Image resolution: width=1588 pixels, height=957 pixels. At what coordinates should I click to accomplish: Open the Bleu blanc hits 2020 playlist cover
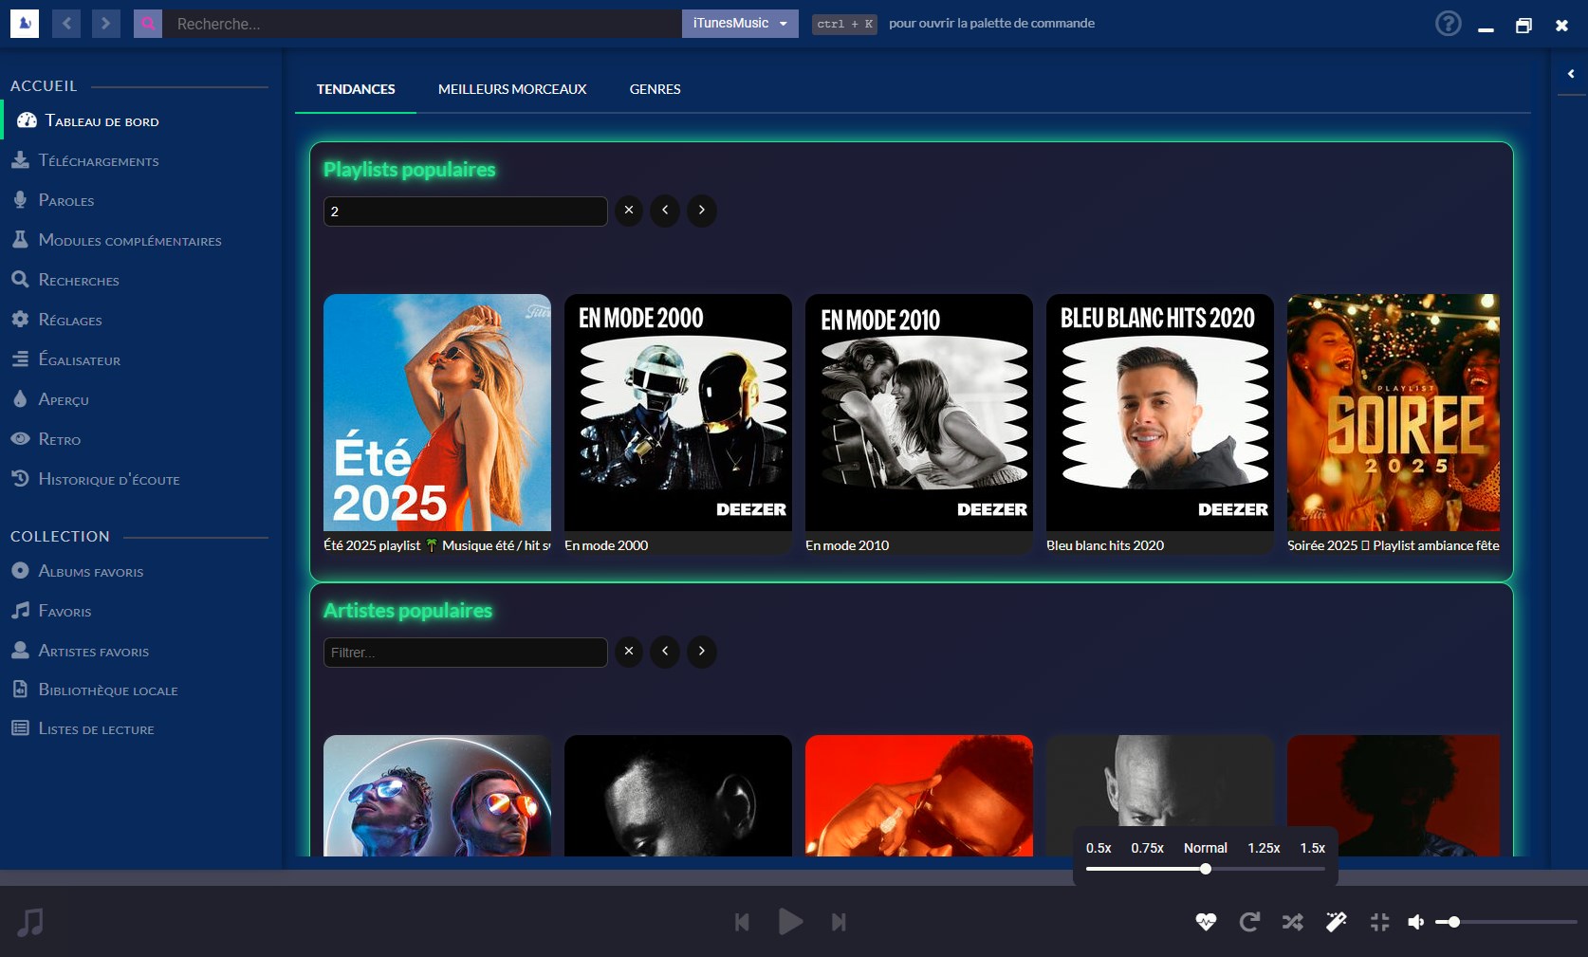[1160, 413]
